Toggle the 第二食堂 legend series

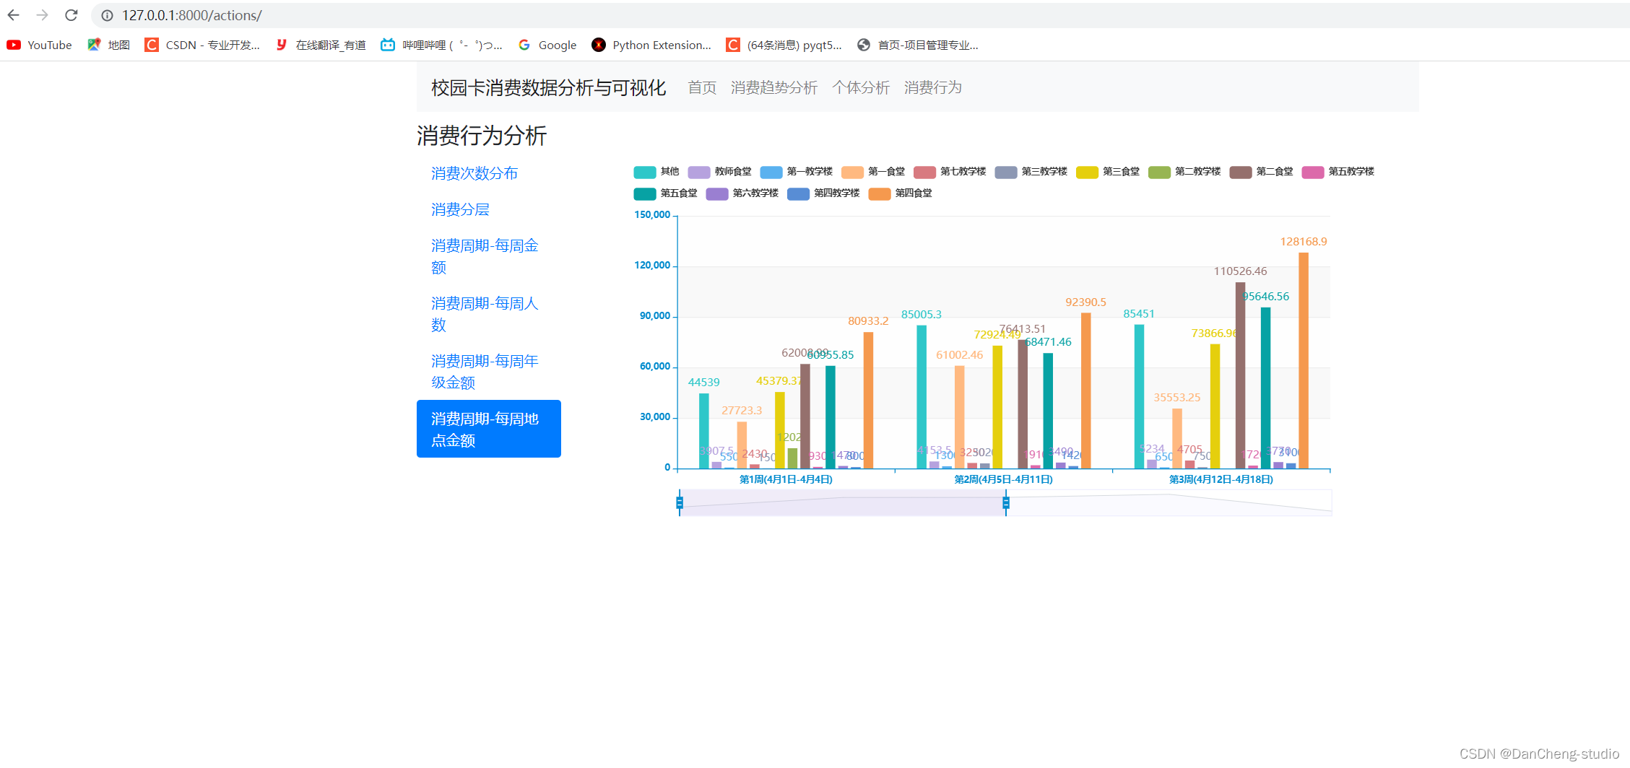click(1261, 172)
